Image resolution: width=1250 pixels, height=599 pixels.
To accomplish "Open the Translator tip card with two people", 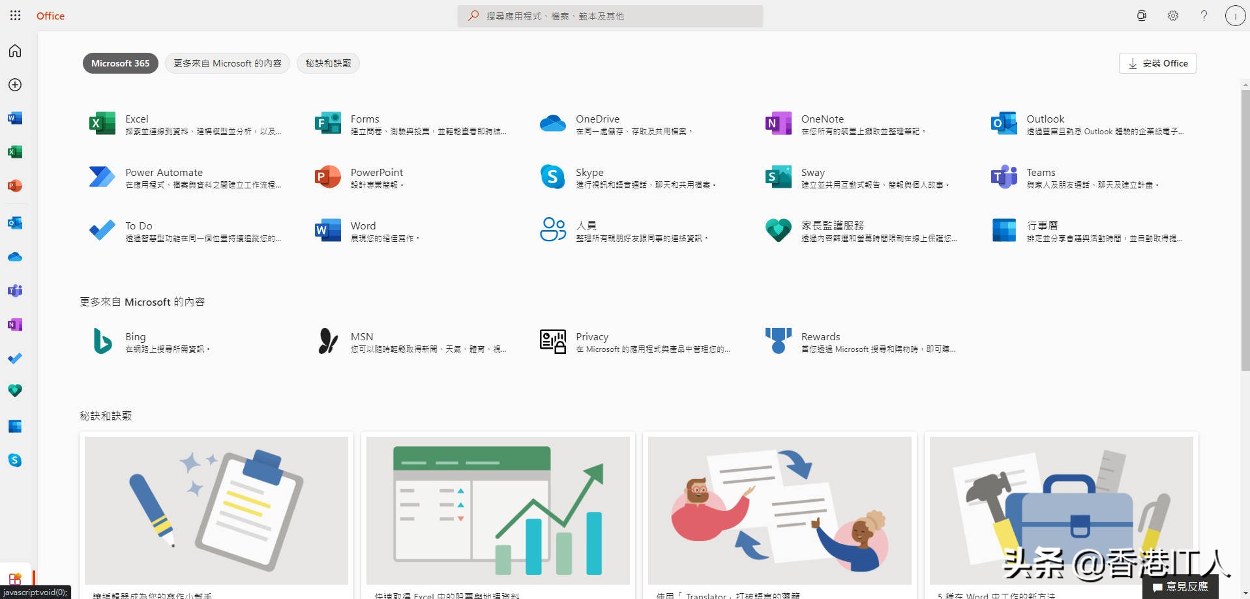I will (780, 515).
